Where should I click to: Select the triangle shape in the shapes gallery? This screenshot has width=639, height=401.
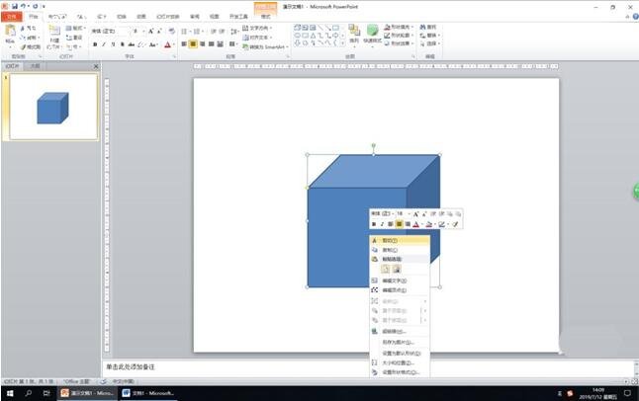click(x=313, y=36)
